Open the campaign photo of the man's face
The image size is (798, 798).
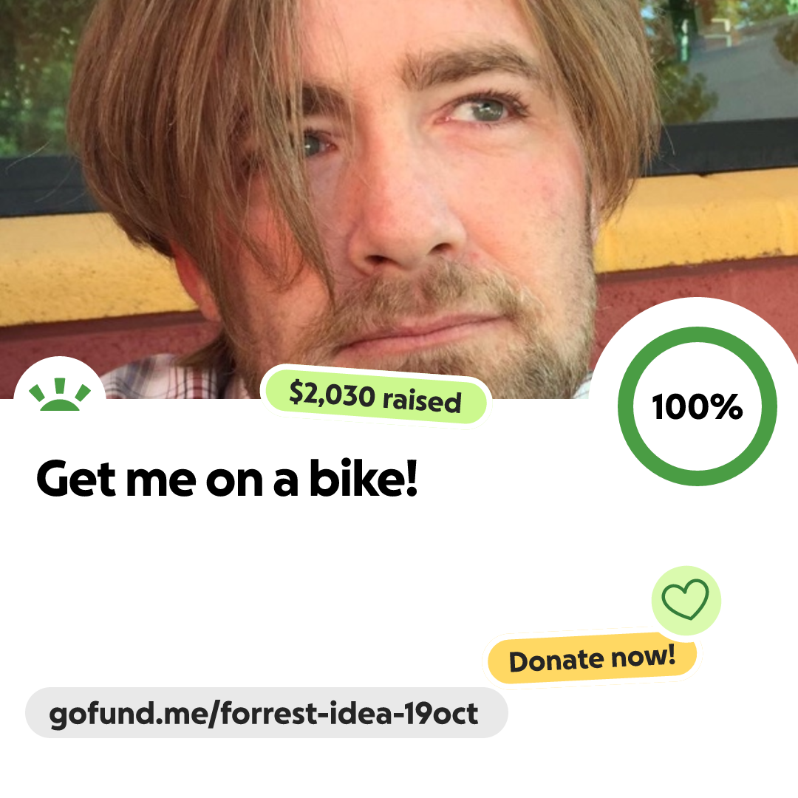[x=399, y=199]
